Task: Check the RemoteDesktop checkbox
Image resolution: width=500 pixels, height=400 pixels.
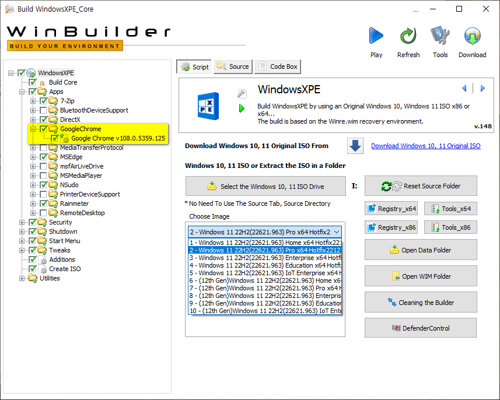Action: (x=43, y=213)
